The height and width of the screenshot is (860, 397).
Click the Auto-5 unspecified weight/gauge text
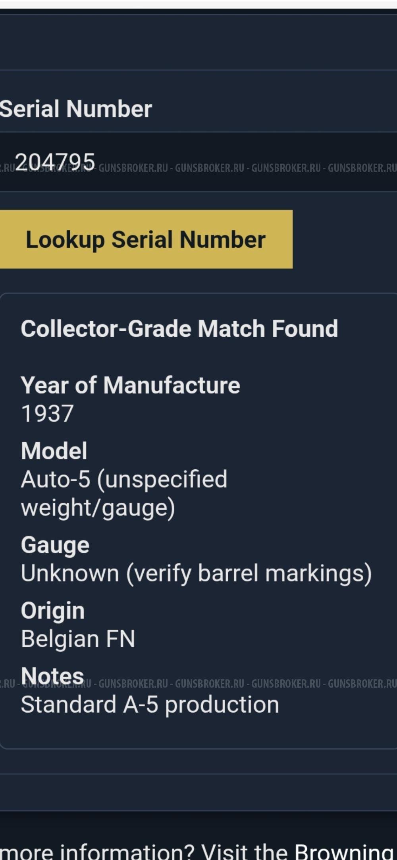pyautogui.click(x=124, y=494)
